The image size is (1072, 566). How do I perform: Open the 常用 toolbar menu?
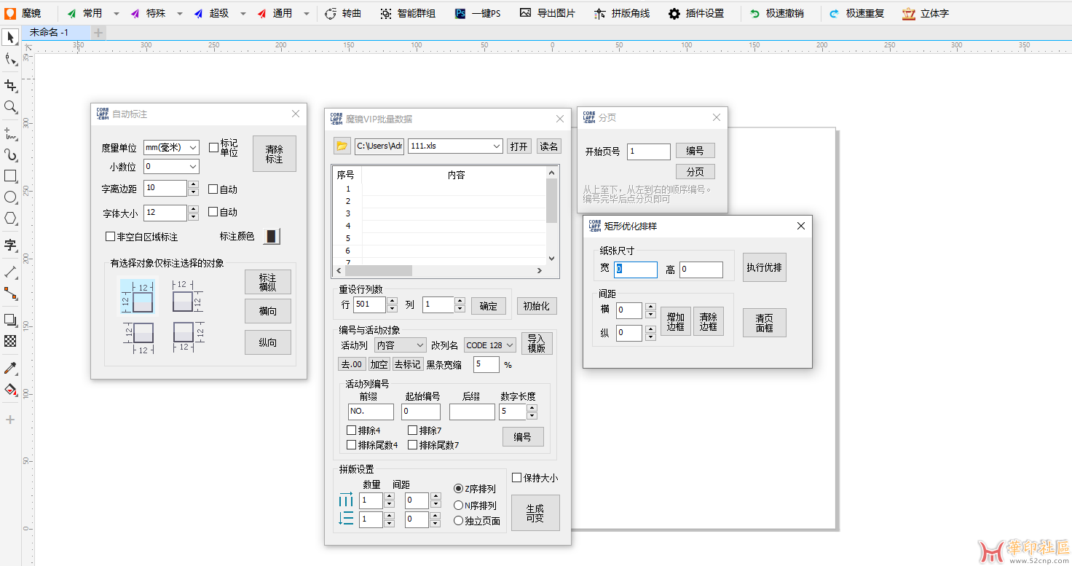click(x=85, y=13)
